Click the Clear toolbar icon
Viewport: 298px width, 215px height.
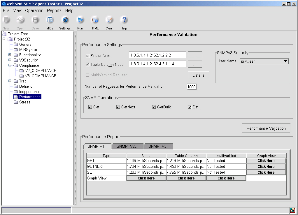point(109,20)
